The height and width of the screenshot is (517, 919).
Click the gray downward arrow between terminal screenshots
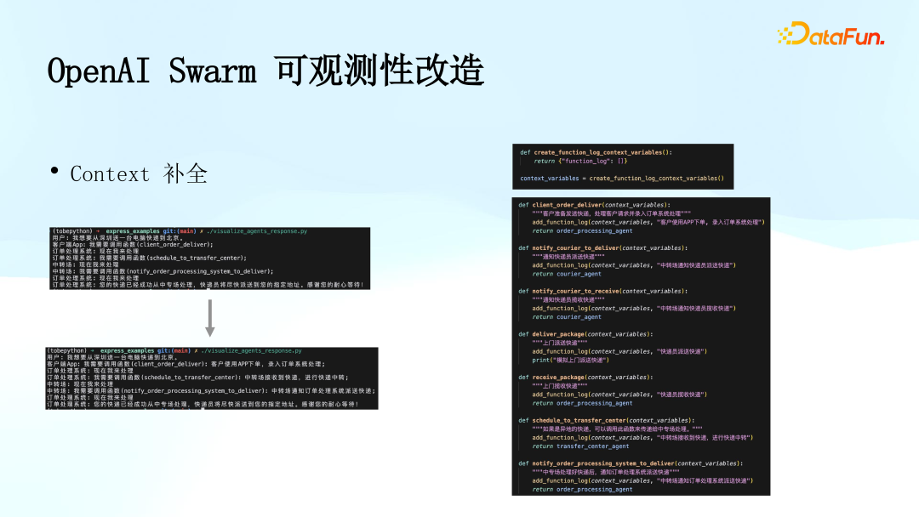coord(210,317)
